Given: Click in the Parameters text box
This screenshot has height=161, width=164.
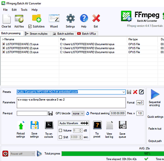Looking at the screenshot, I should 71,103.
